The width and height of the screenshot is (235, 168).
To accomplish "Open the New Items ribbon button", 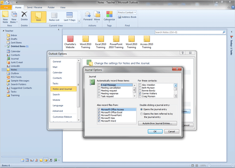I will [x=14, y=17].
